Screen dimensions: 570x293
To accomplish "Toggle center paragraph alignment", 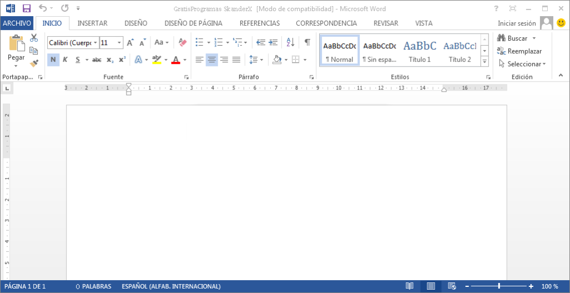I will point(212,60).
